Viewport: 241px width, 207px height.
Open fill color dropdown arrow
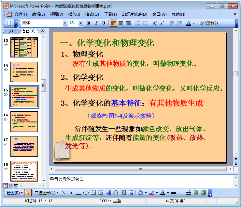(146, 193)
